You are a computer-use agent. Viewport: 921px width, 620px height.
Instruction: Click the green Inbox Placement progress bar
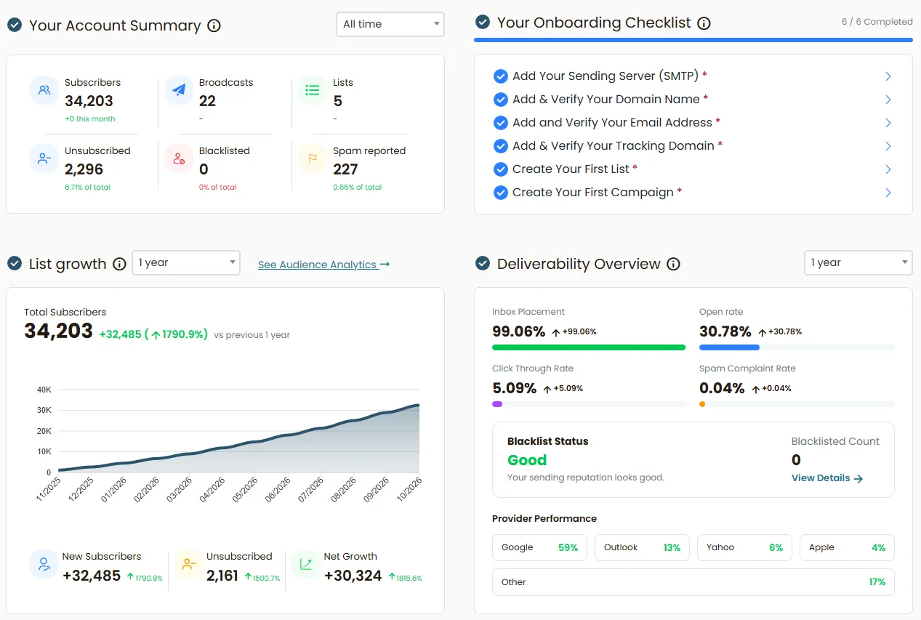click(589, 347)
